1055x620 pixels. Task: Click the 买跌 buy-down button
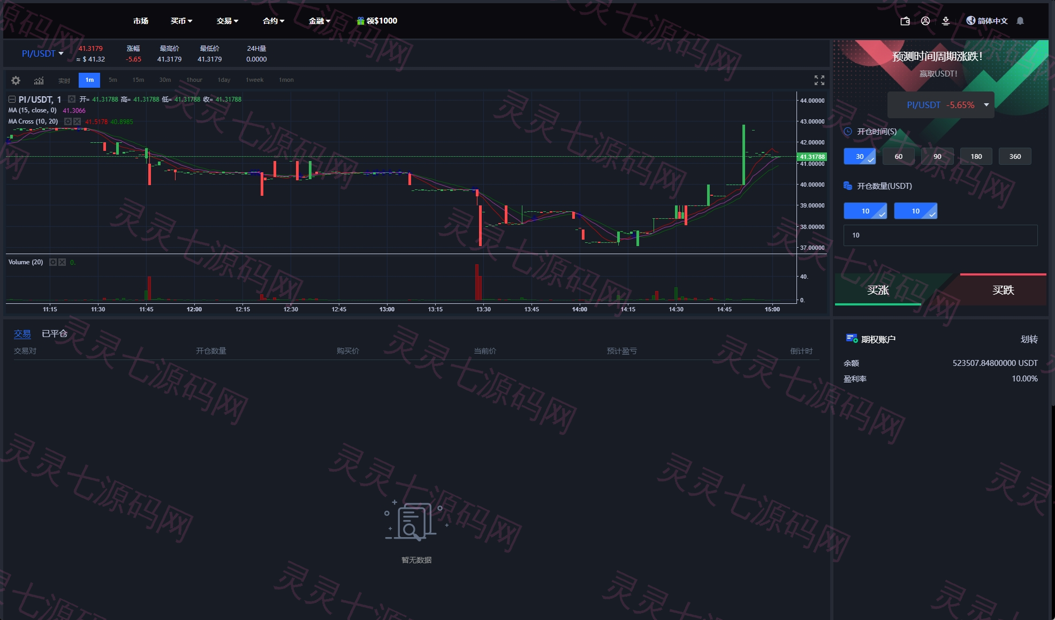(x=1003, y=290)
